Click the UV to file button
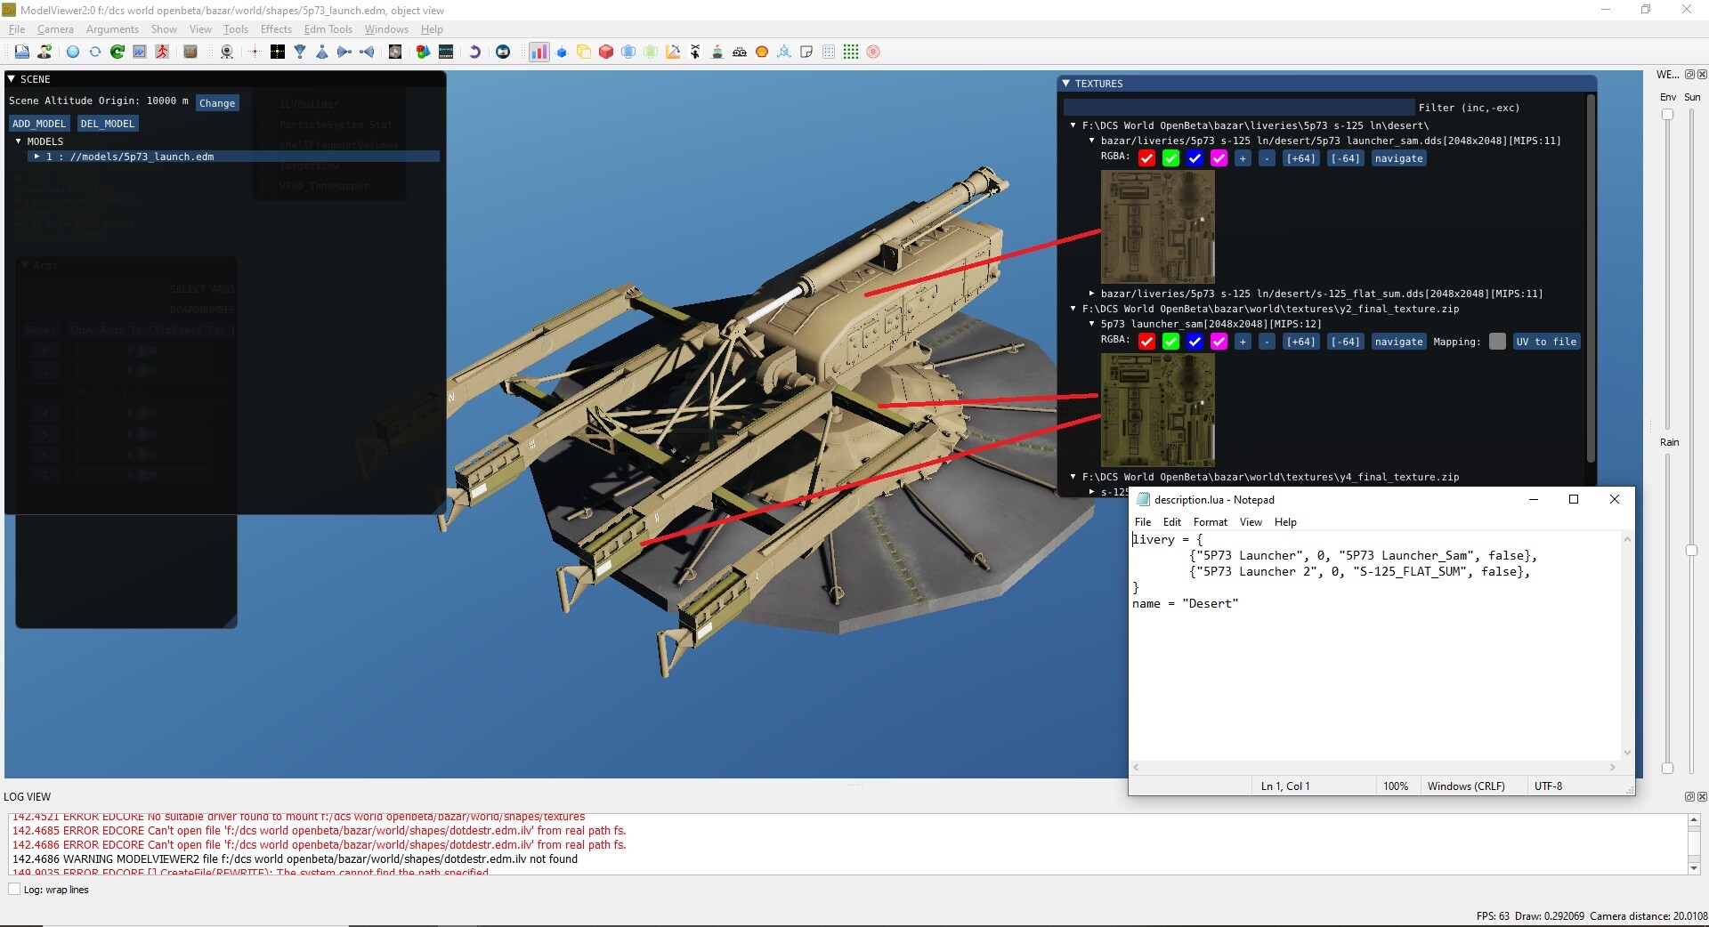The width and height of the screenshot is (1709, 927). tap(1546, 342)
